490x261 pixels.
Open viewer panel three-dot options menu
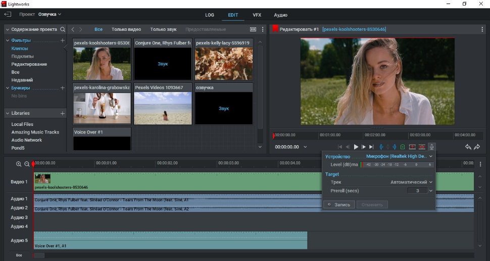[482, 29]
